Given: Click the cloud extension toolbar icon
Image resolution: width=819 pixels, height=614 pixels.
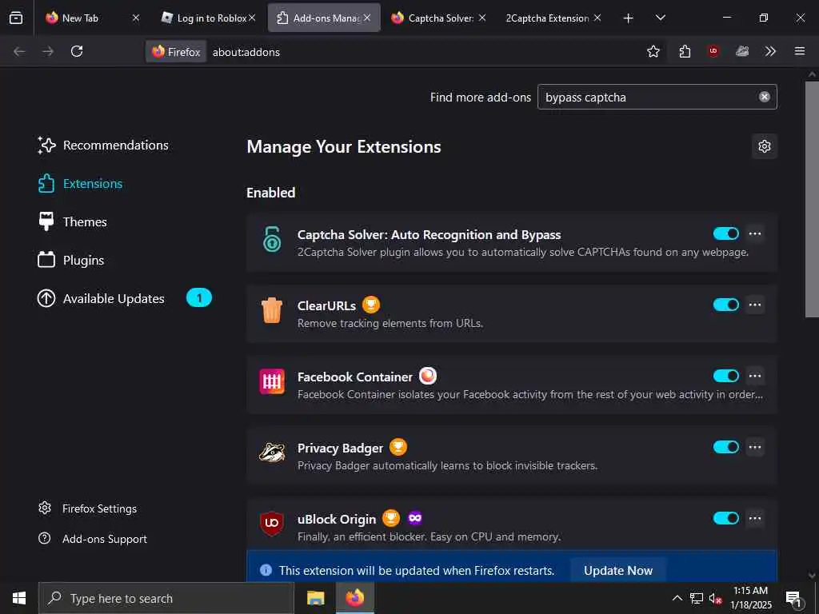Looking at the screenshot, I should [741, 51].
